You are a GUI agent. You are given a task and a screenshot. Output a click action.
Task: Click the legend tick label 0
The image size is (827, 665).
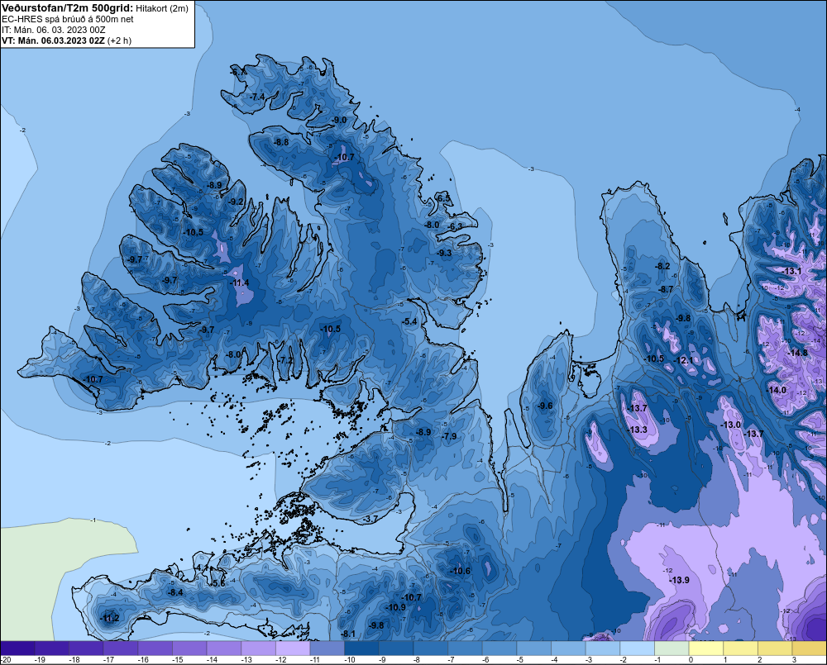(x=691, y=660)
